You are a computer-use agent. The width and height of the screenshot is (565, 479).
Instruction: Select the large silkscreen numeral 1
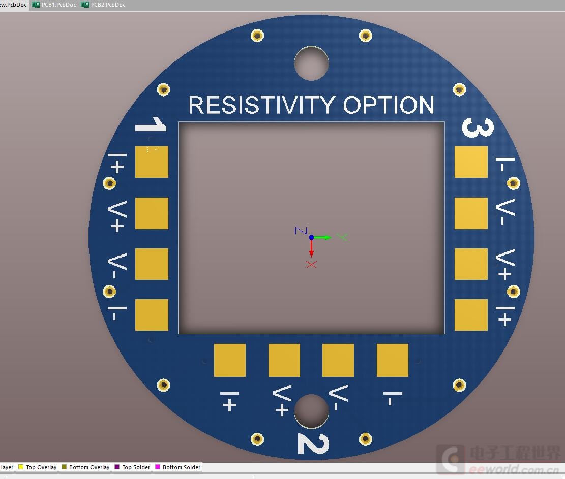151,124
